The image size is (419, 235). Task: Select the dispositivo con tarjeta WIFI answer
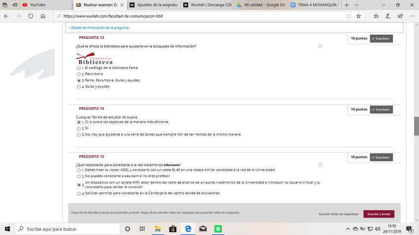pos(79,185)
